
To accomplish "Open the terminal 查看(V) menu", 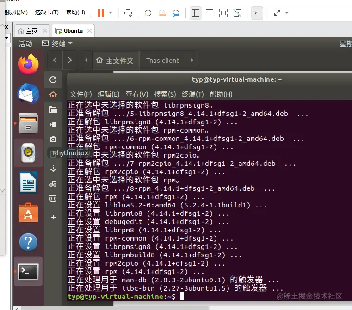I will [137, 94].
